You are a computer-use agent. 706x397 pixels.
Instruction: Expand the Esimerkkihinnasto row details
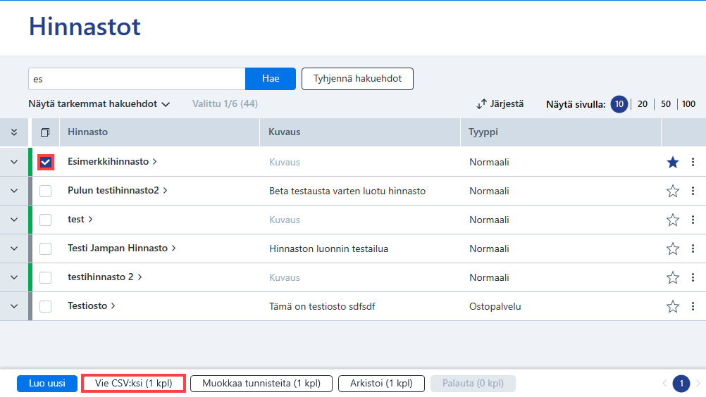click(x=14, y=162)
